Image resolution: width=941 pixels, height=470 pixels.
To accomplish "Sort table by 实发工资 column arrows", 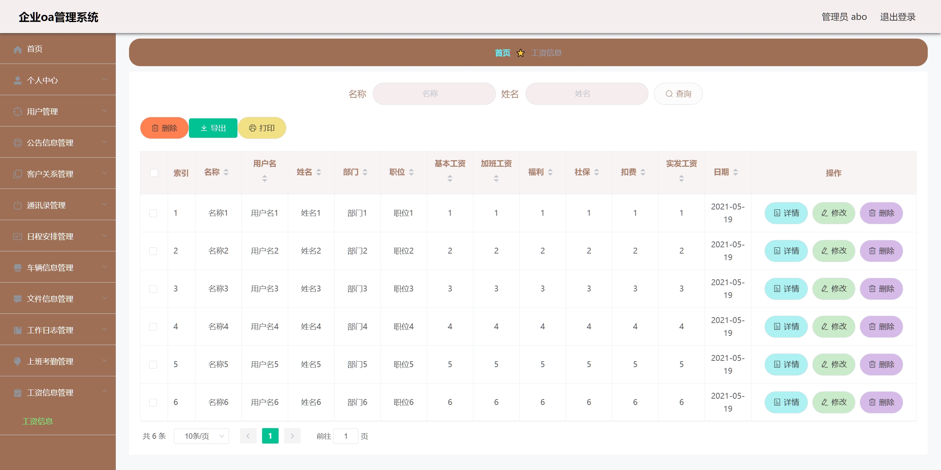I will point(681,179).
